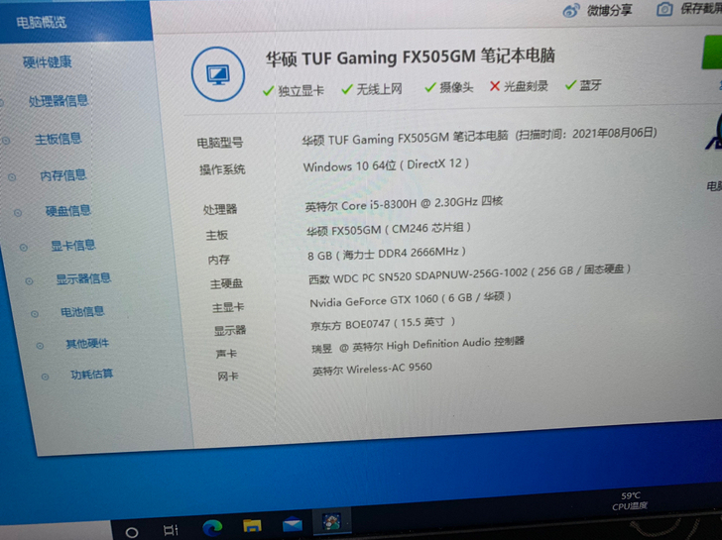Viewport: 722px width, 540px height.
Task: Click 摄像头 feature label
Action: pyautogui.click(x=456, y=87)
